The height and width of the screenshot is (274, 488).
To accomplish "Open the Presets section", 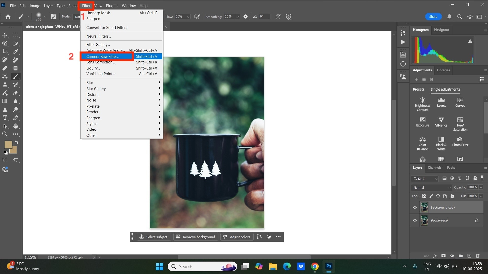I will click(x=418, y=89).
